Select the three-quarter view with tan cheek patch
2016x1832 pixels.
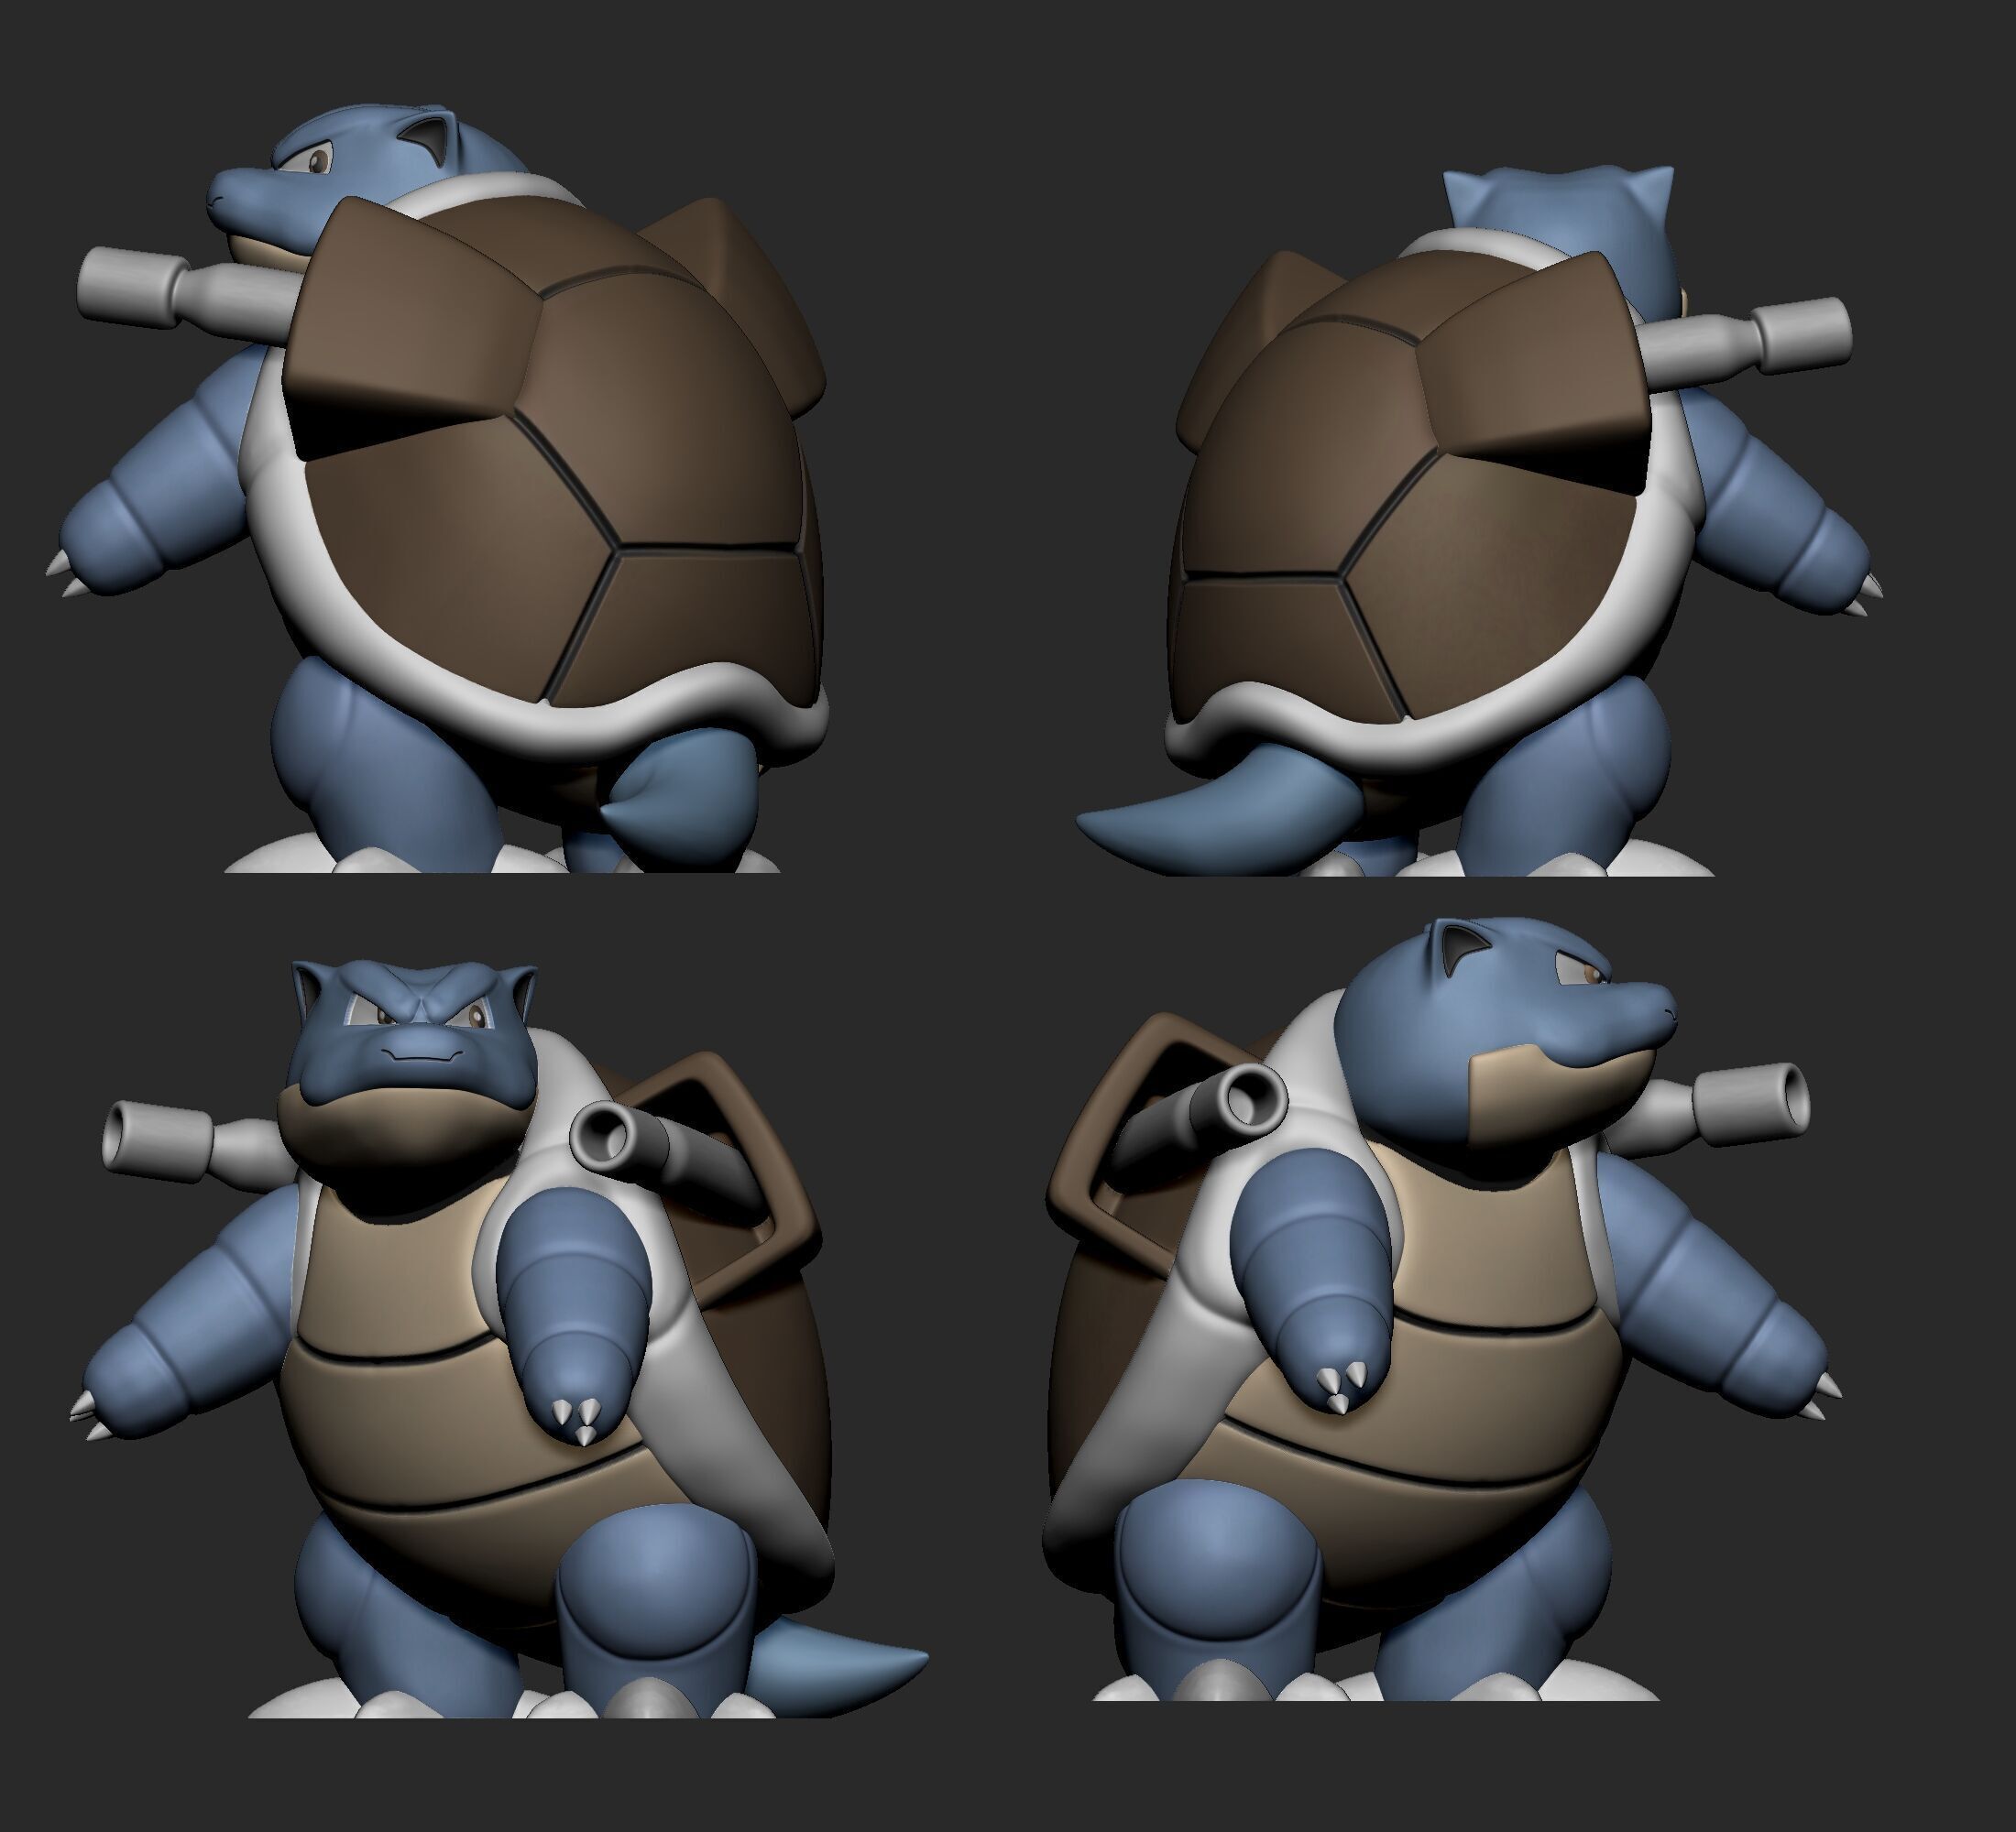(x=1444, y=1309)
